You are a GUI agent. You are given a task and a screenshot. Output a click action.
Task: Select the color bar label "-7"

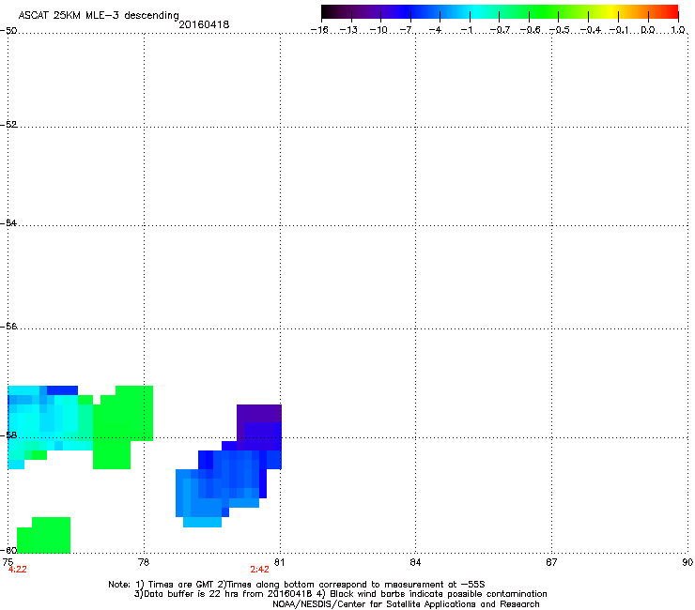407,30
